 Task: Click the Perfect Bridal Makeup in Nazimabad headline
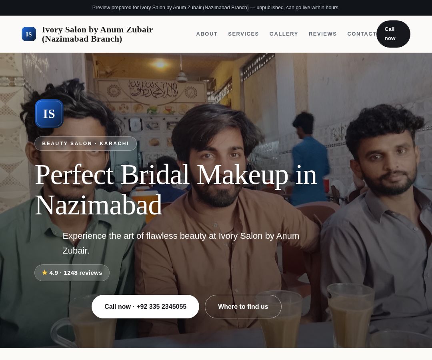point(176,190)
